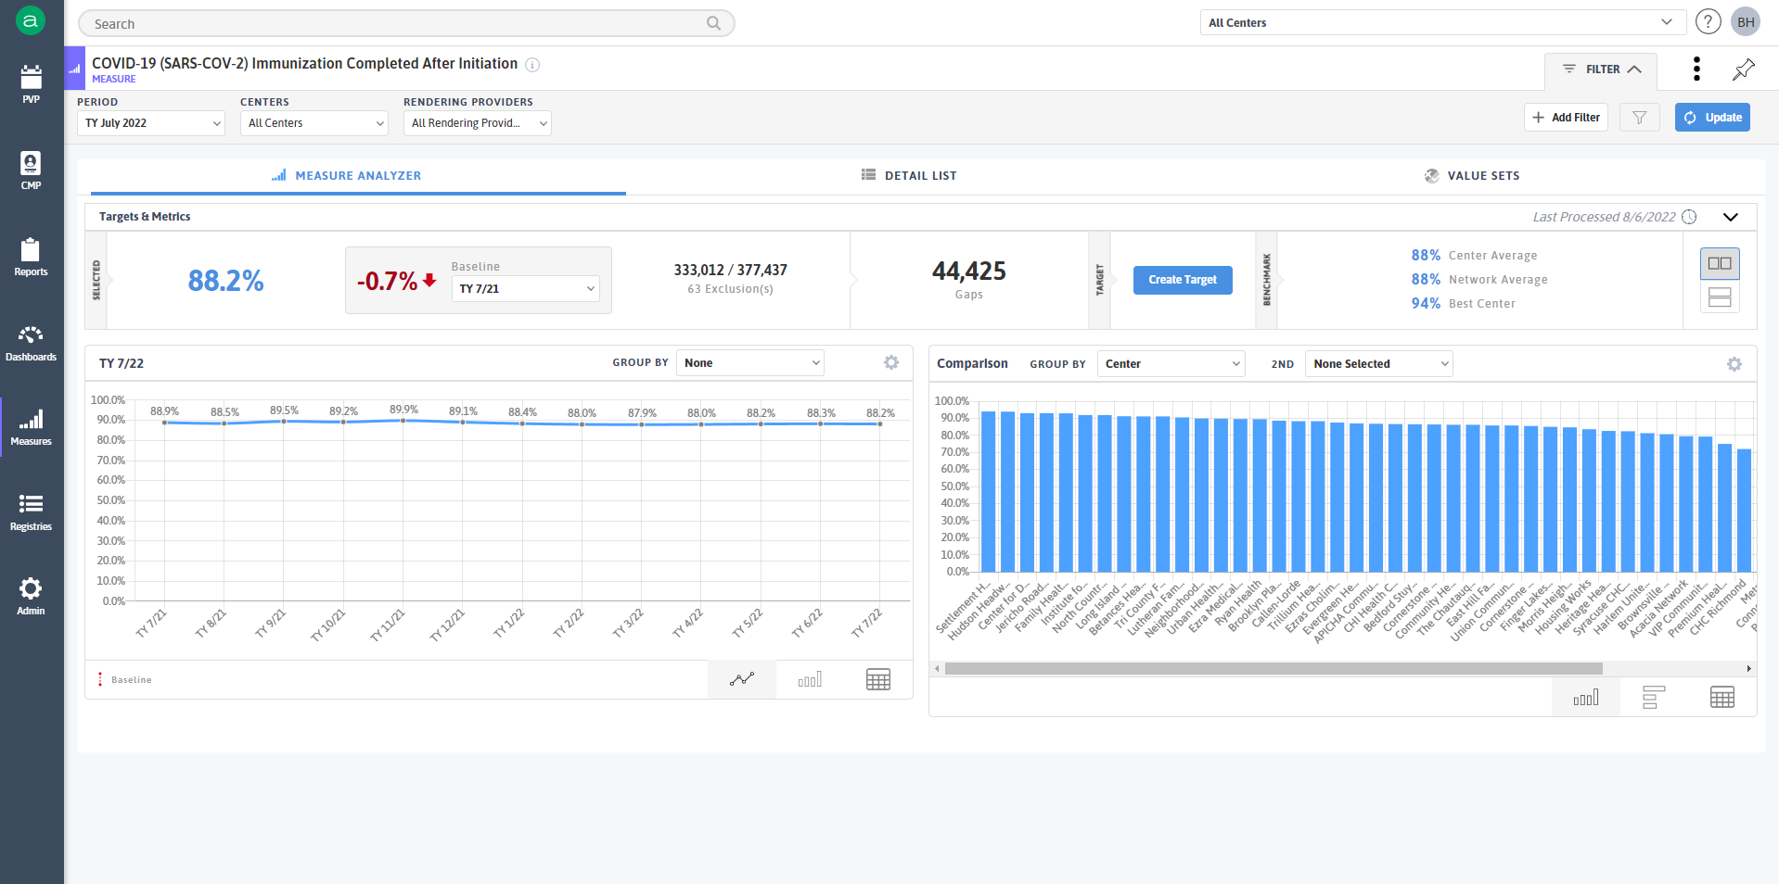The width and height of the screenshot is (1779, 884).
Task: Open the trend Group By None dropdown
Action: point(750,363)
